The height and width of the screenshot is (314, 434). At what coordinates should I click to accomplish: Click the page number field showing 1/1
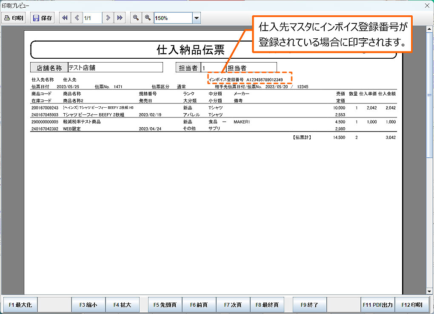tap(92, 18)
